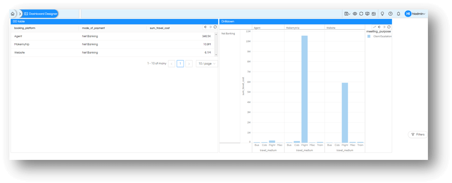Click the DD table title bar
The width and height of the screenshot is (452, 183).
coord(114,22)
